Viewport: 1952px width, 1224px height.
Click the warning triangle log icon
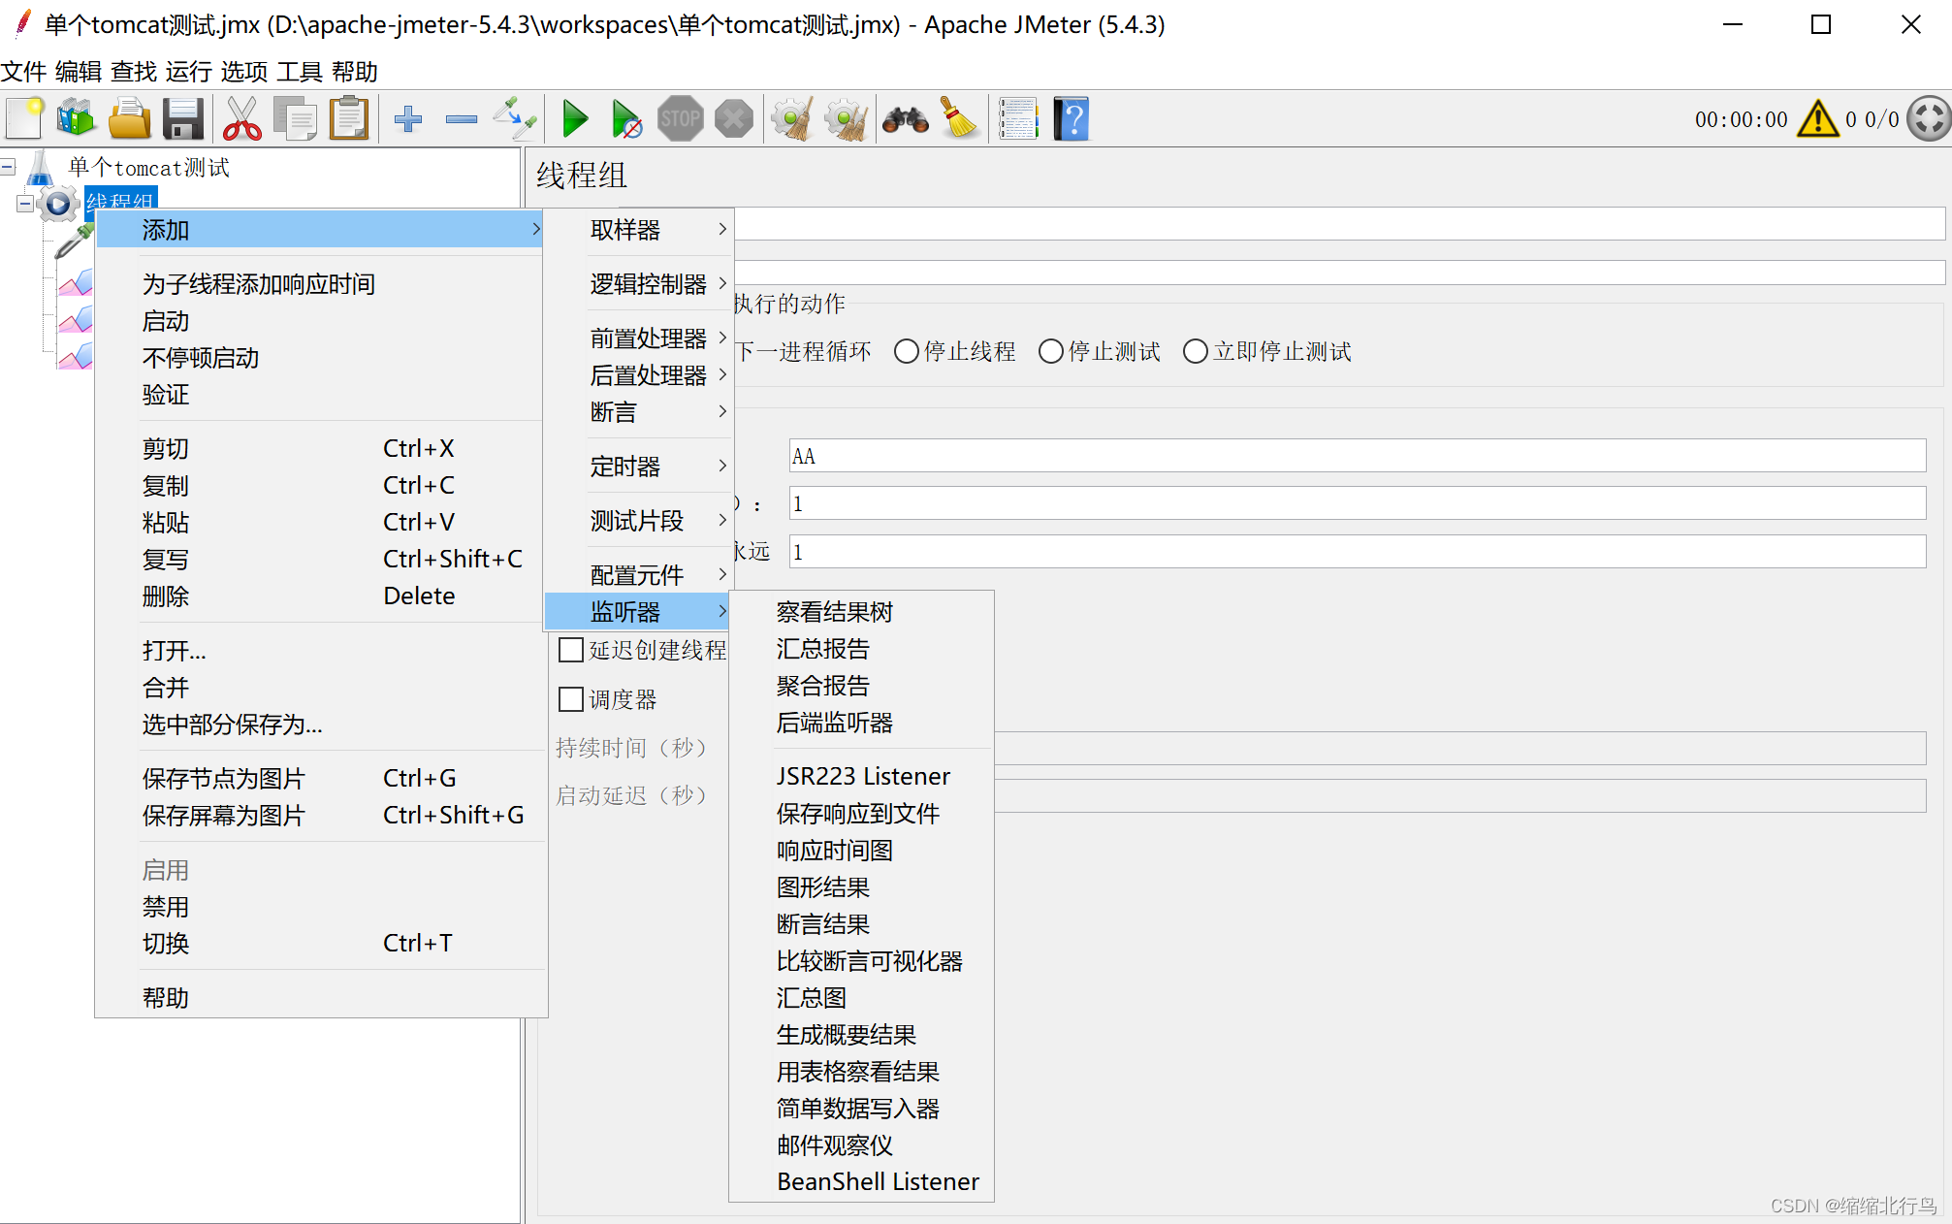click(1817, 119)
